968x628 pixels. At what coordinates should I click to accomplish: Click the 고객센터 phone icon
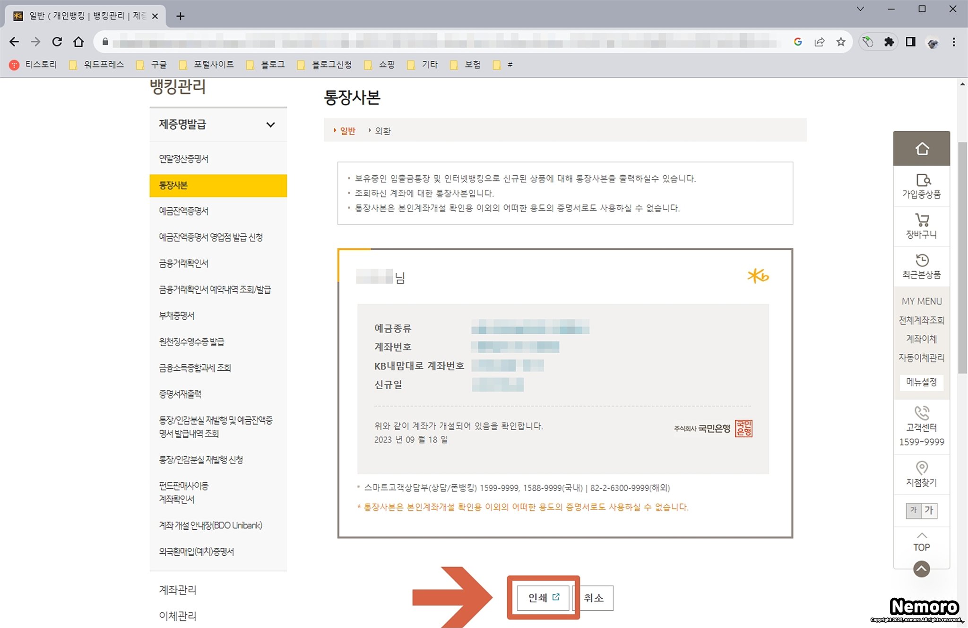pos(921,413)
